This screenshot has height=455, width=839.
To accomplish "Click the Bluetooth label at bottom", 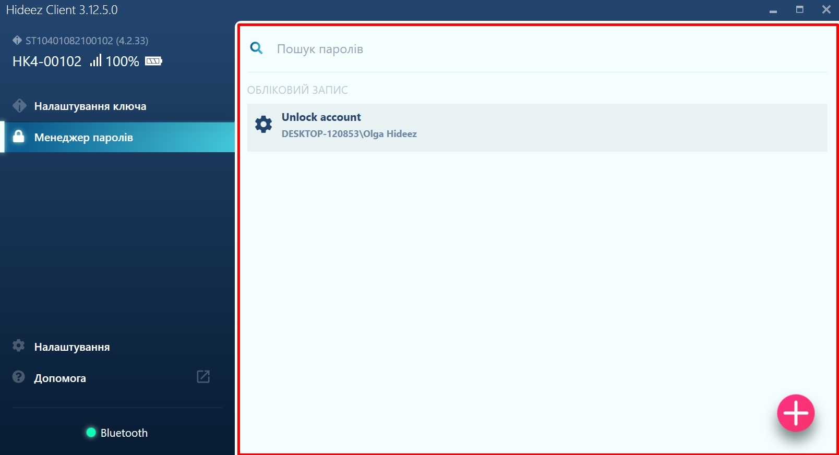I will pyautogui.click(x=124, y=433).
